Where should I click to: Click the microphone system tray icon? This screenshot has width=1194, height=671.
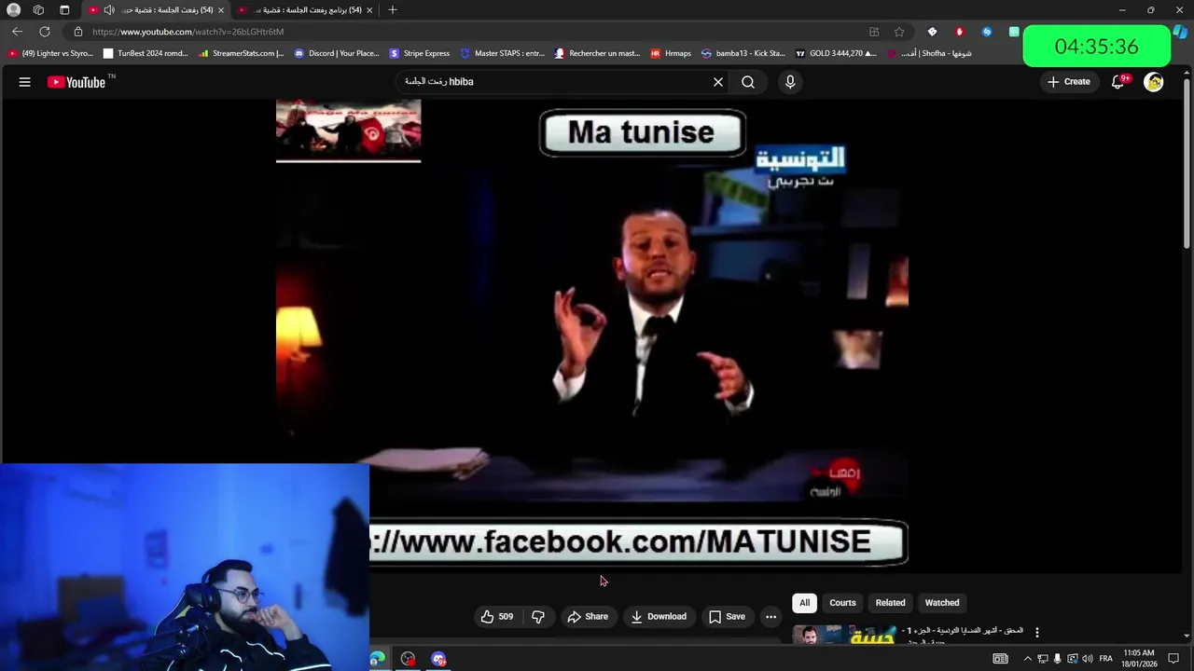1058,659
